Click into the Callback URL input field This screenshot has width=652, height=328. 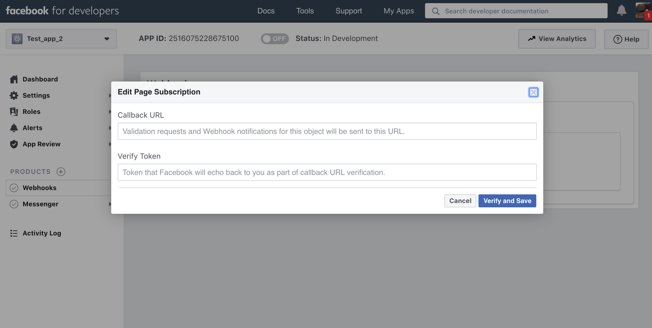click(327, 131)
